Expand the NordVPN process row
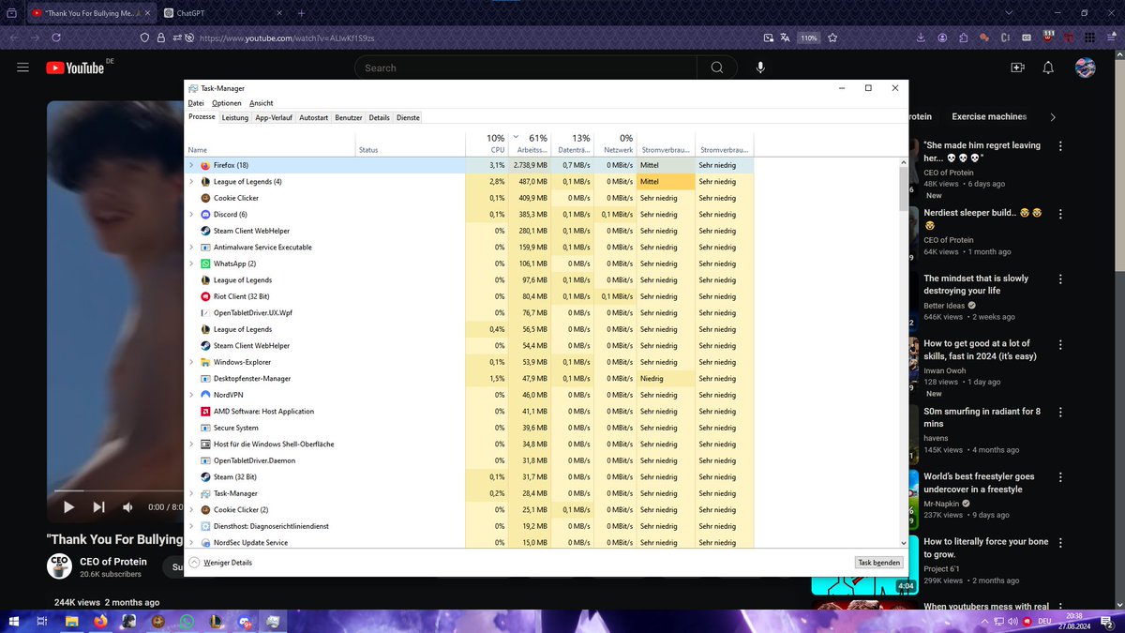The image size is (1125, 633). point(191,395)
